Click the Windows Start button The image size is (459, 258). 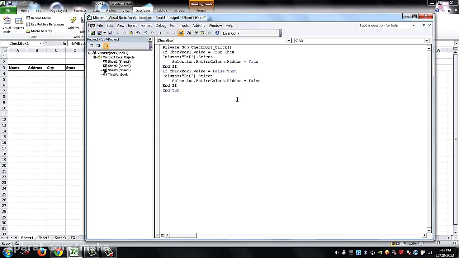pyautogui.click(x=8, y=252)
